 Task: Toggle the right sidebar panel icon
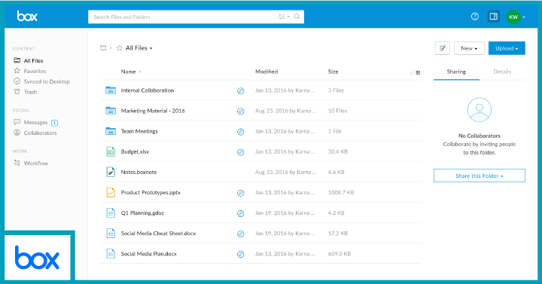pos(494,17)
